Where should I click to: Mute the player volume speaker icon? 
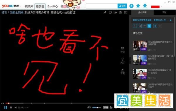click(89, 107)
